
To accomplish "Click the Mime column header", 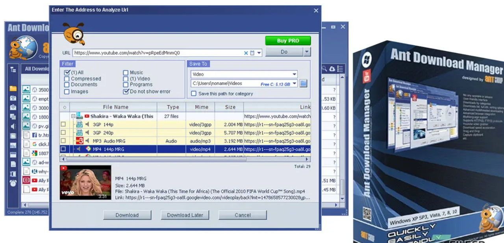I will click(201, 107).
